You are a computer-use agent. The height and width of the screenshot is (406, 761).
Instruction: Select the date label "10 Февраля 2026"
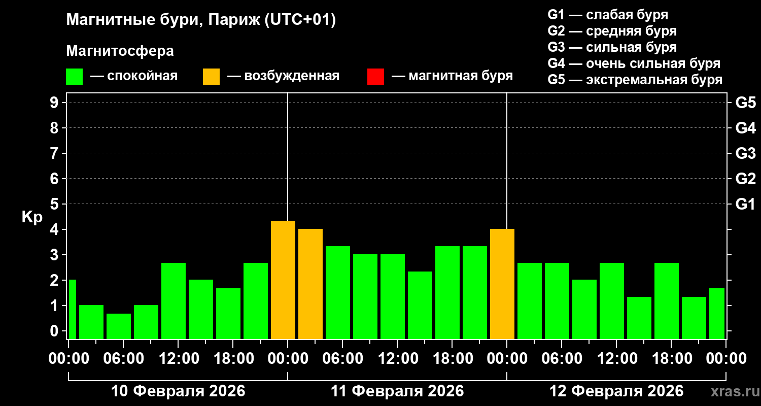(178, 391)
